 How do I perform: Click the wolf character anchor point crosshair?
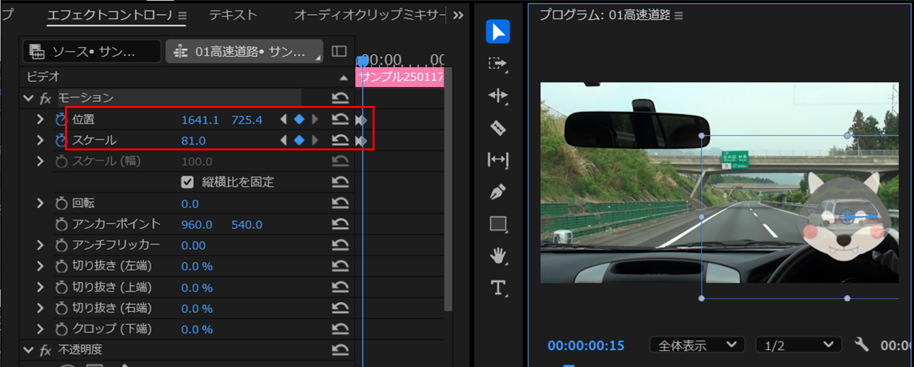pyautogui.click(x=847, y=217)
